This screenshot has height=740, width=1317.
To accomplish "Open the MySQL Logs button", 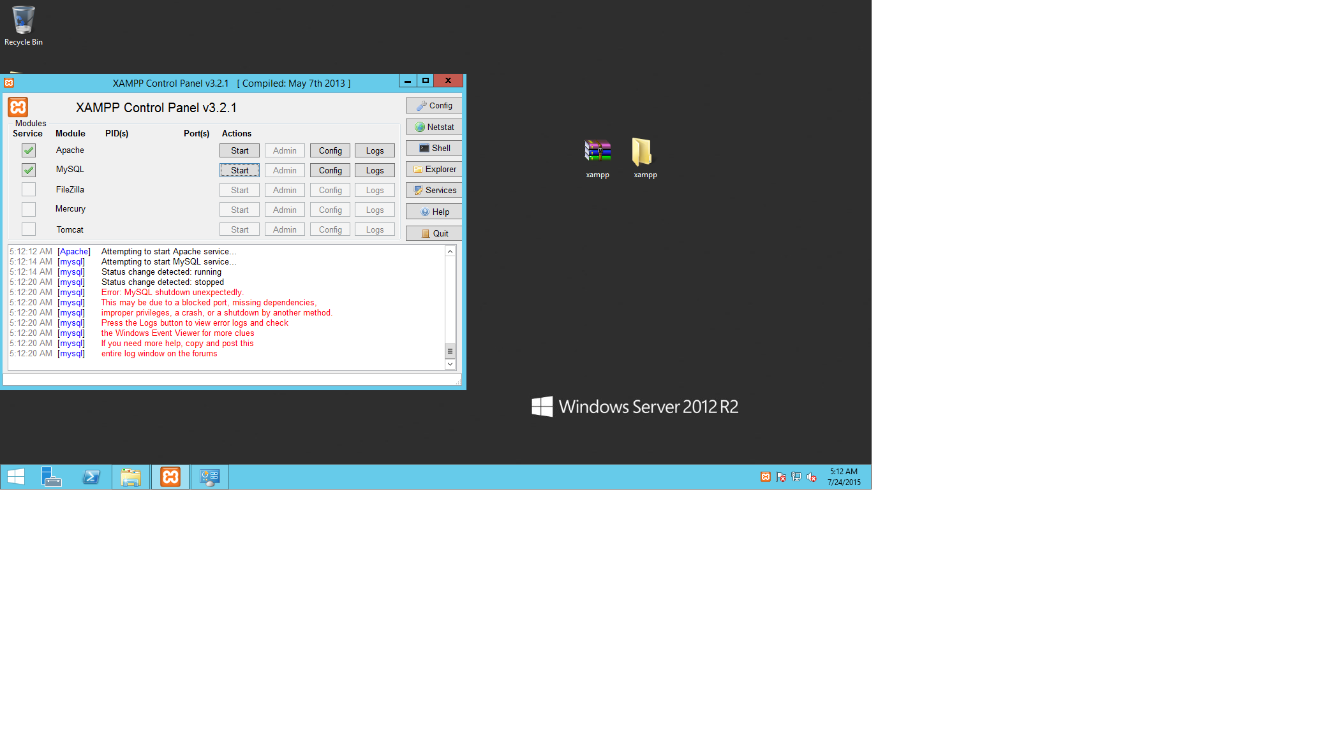I will pos(375,170).
